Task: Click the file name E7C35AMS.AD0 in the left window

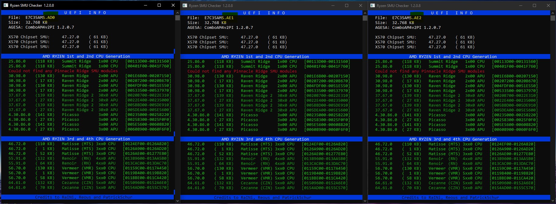Action: [40, 18]
